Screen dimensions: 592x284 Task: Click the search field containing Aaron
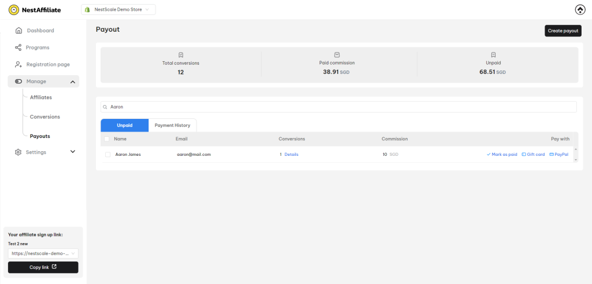pos(339,107)
